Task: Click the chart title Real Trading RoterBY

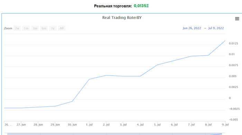Action: tap(122, 18)
